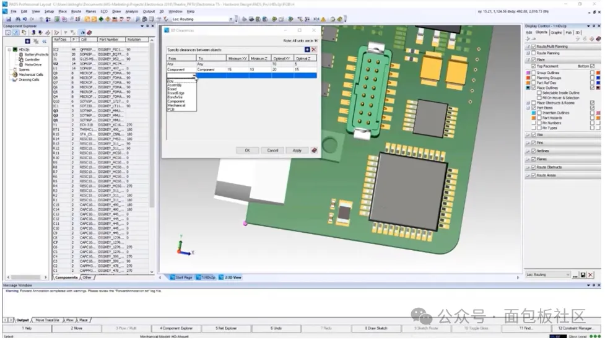The image size is (605, 340).
Task: Enable the Part Ref Des checkbox
Action: [534, 82]
